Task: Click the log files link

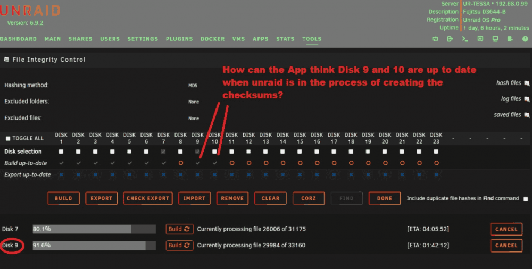Action: point(511,99)
